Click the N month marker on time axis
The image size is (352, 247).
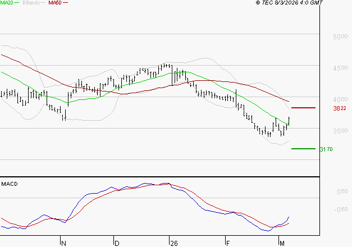[x=63, y=244]
